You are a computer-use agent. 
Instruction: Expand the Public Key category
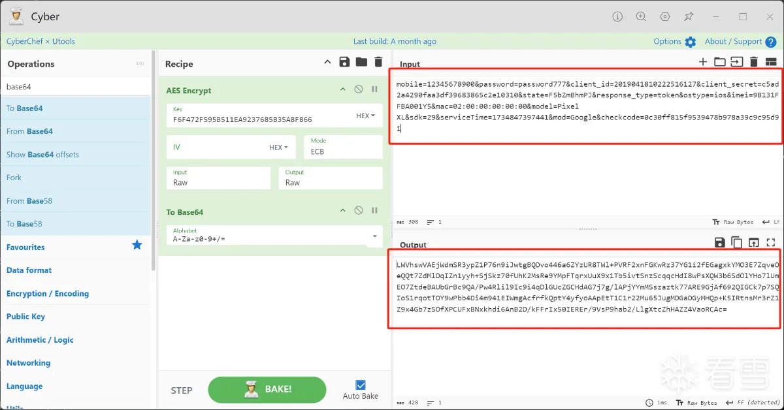click(x=25, y=317)
